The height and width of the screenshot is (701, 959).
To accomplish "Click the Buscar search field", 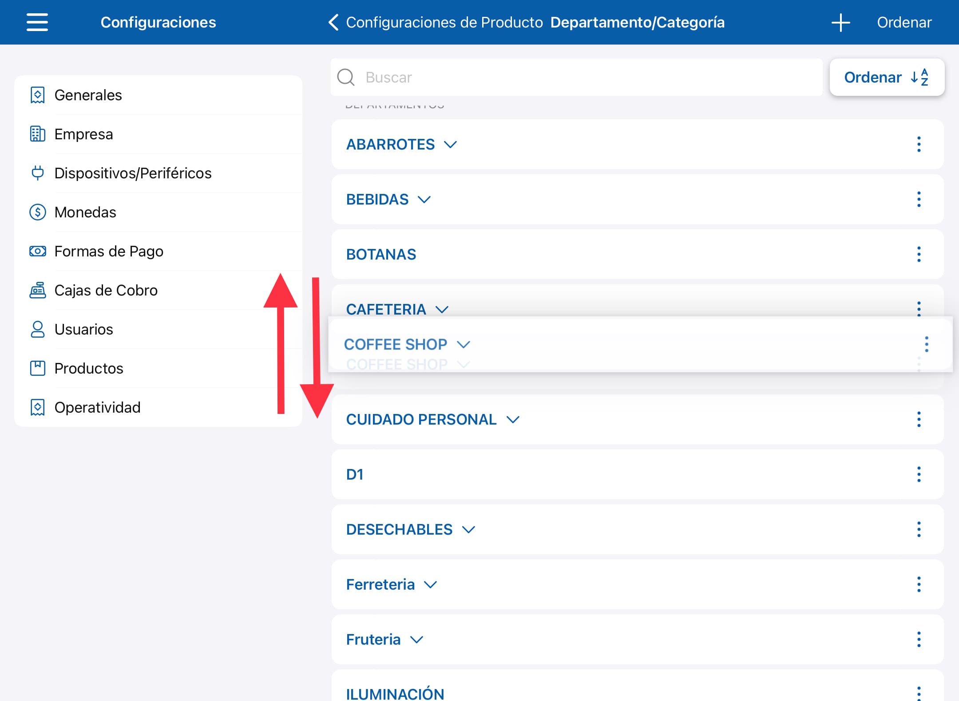I will [x=576, y=77].
